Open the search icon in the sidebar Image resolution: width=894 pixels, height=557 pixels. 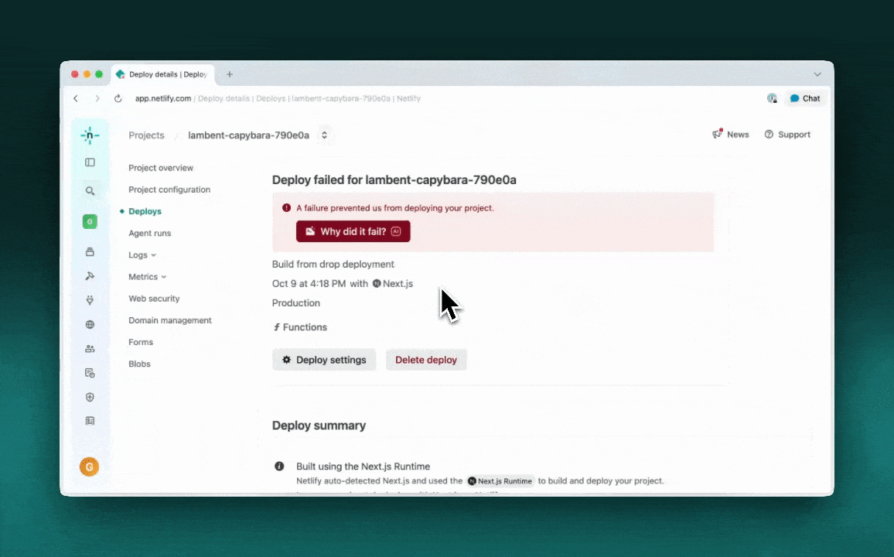90,191
